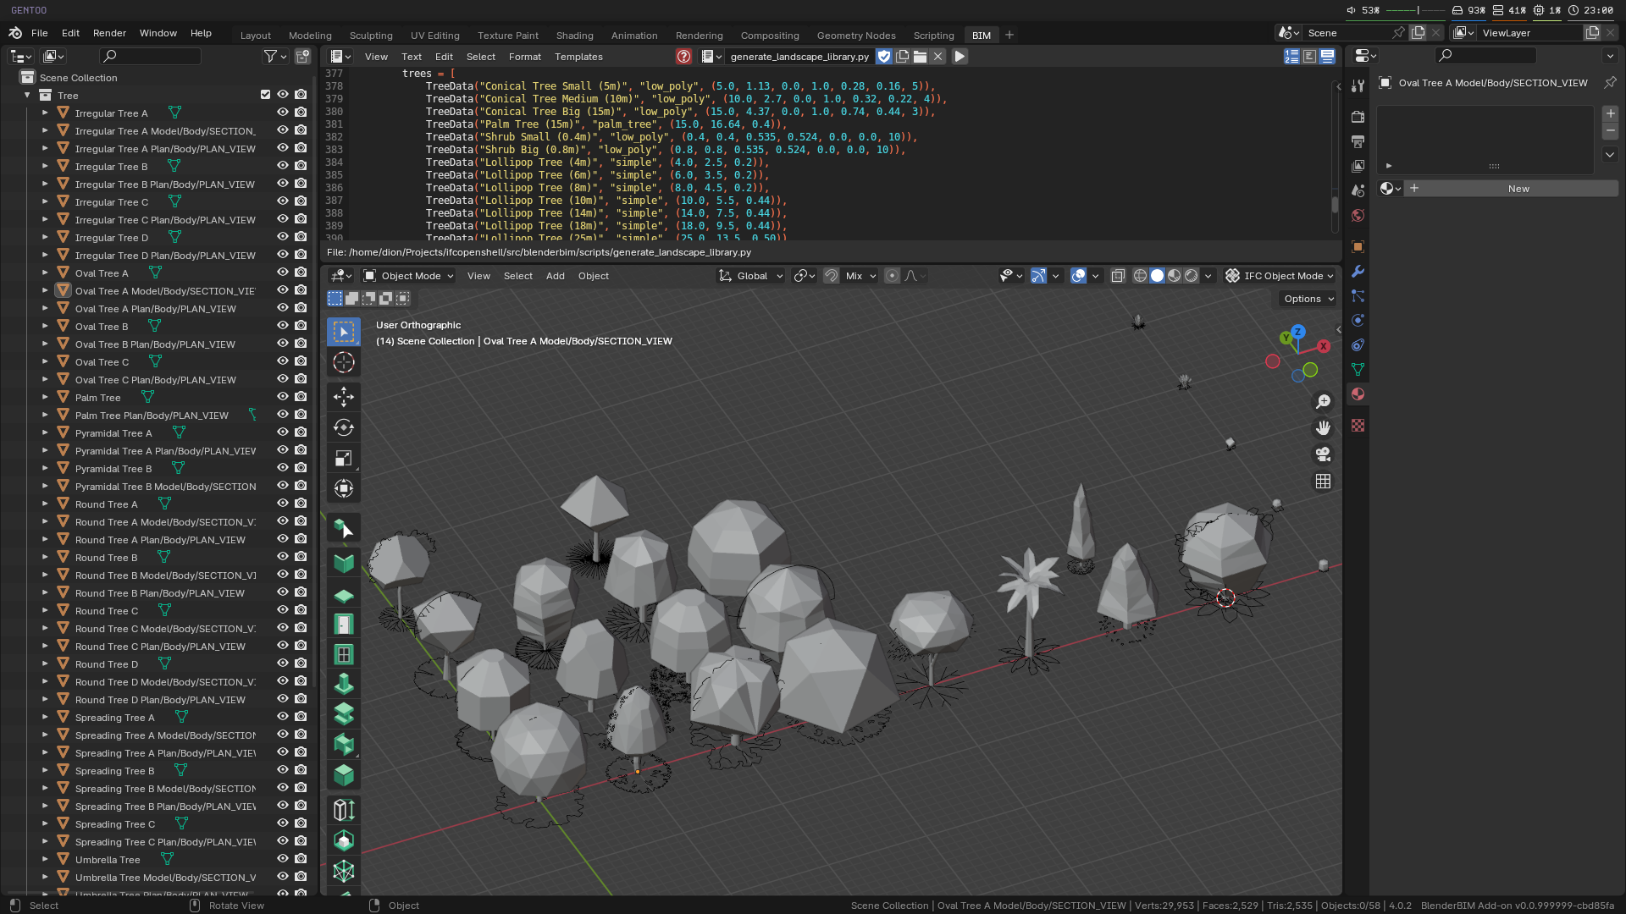Open the Render properties tab

coord(1358,117)
